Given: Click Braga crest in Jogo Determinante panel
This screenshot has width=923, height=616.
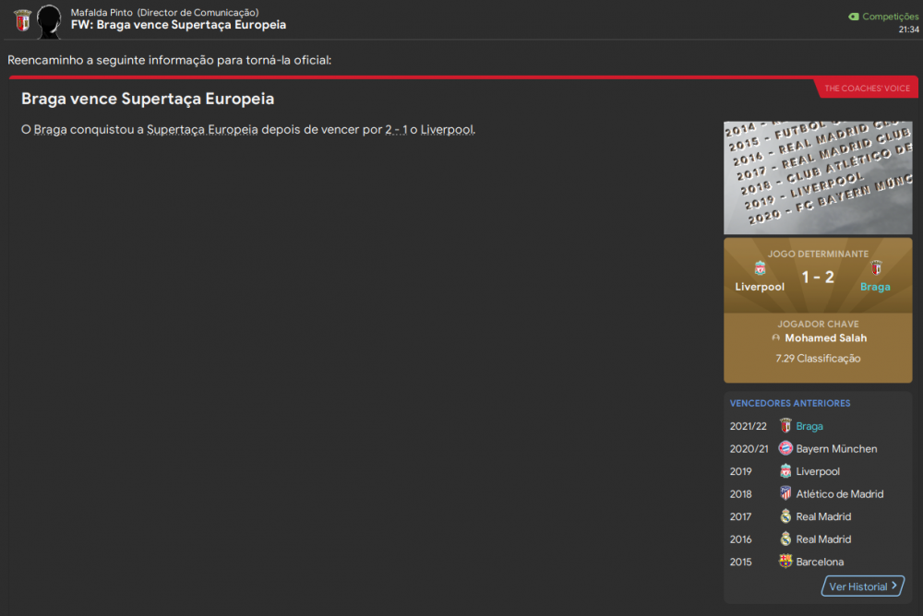Looking at the screenshot, I should click(877, 267).
